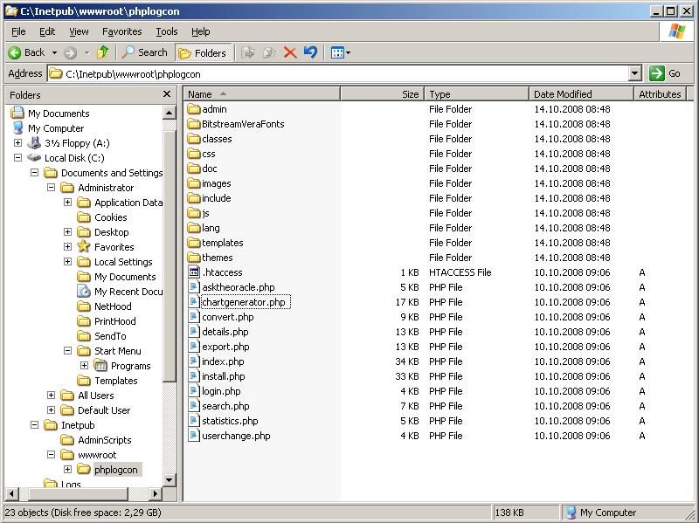Select the chartgenerator.php file name
This screenshot has width=699, height=523.
(244, 302)
